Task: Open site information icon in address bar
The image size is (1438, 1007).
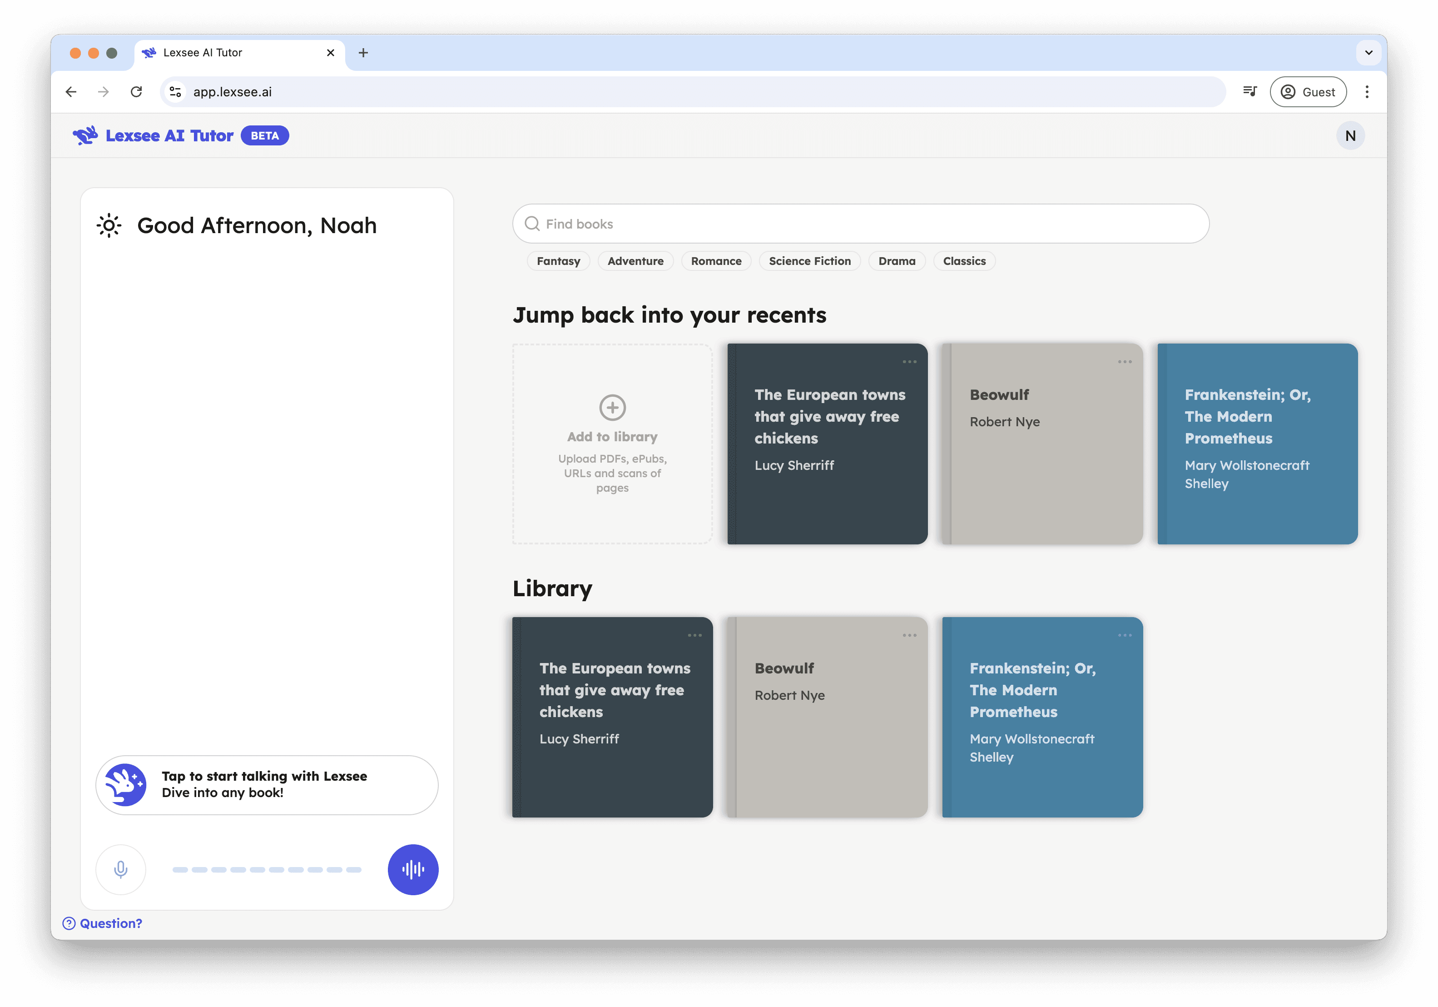Action: (x=175, y=91)
